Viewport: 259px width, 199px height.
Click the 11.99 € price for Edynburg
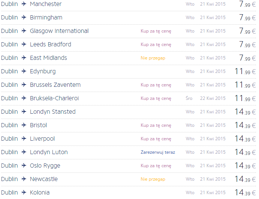pyautogui.click(x=245, y=71)
